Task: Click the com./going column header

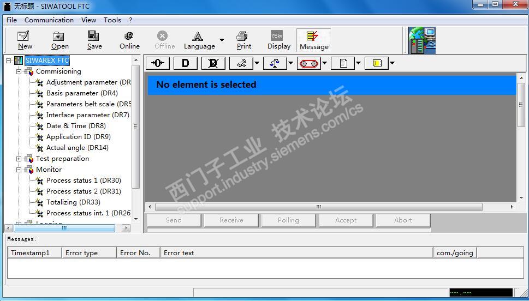Action: click(x=455, y=253)
